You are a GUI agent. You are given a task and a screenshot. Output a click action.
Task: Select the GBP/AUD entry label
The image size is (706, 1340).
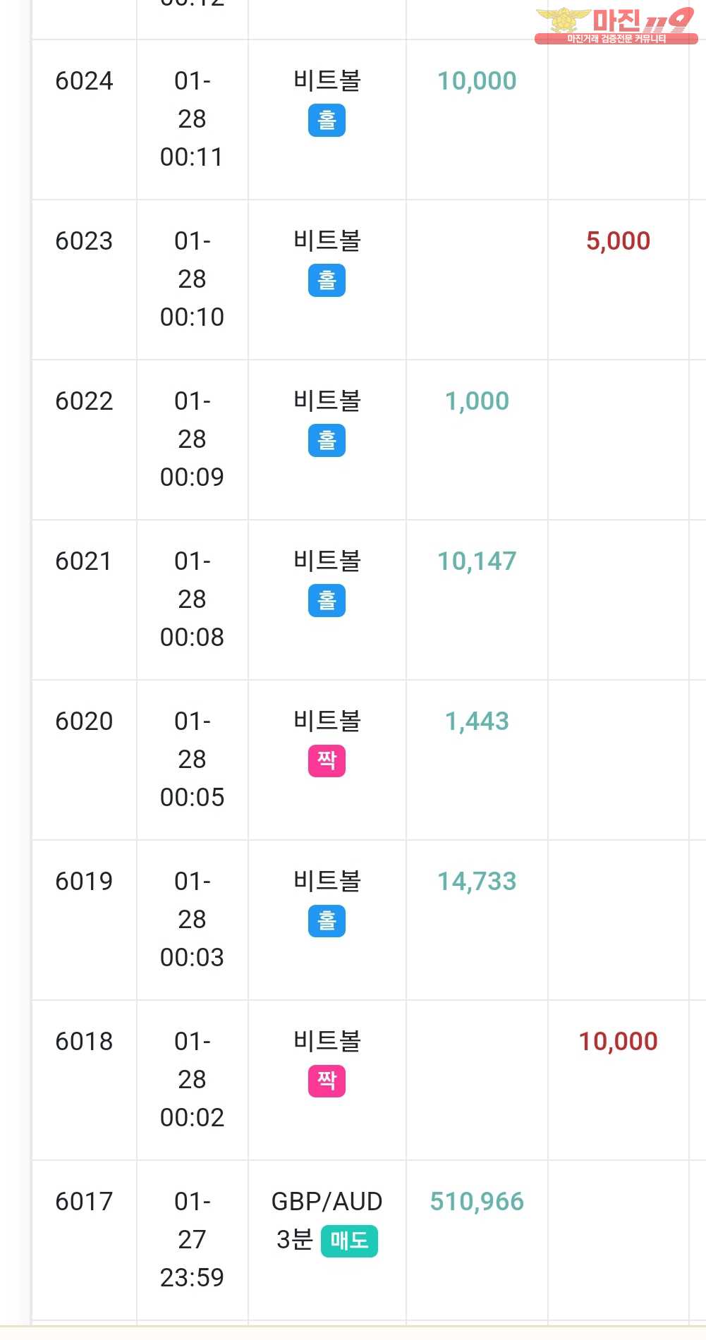point(327,1202)
